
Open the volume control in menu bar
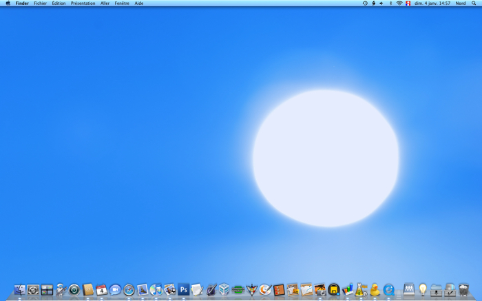pyautogui.click(x=381, y=3)
